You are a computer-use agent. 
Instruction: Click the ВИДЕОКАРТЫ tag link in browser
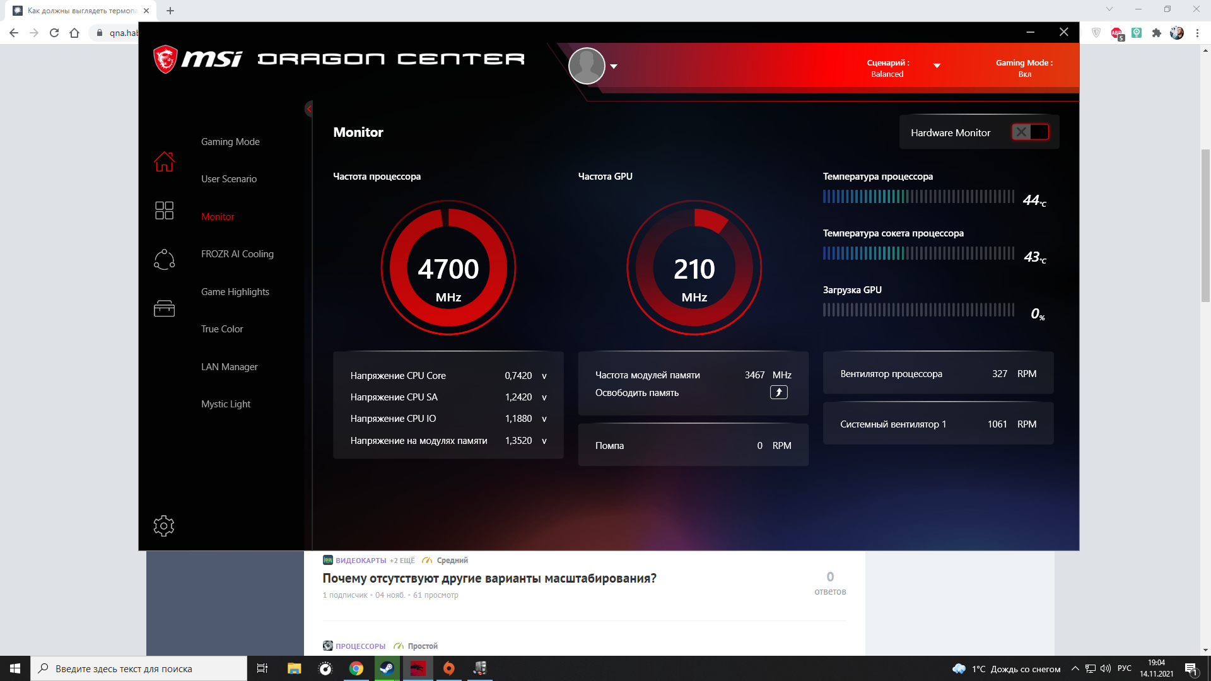(361, 561)
